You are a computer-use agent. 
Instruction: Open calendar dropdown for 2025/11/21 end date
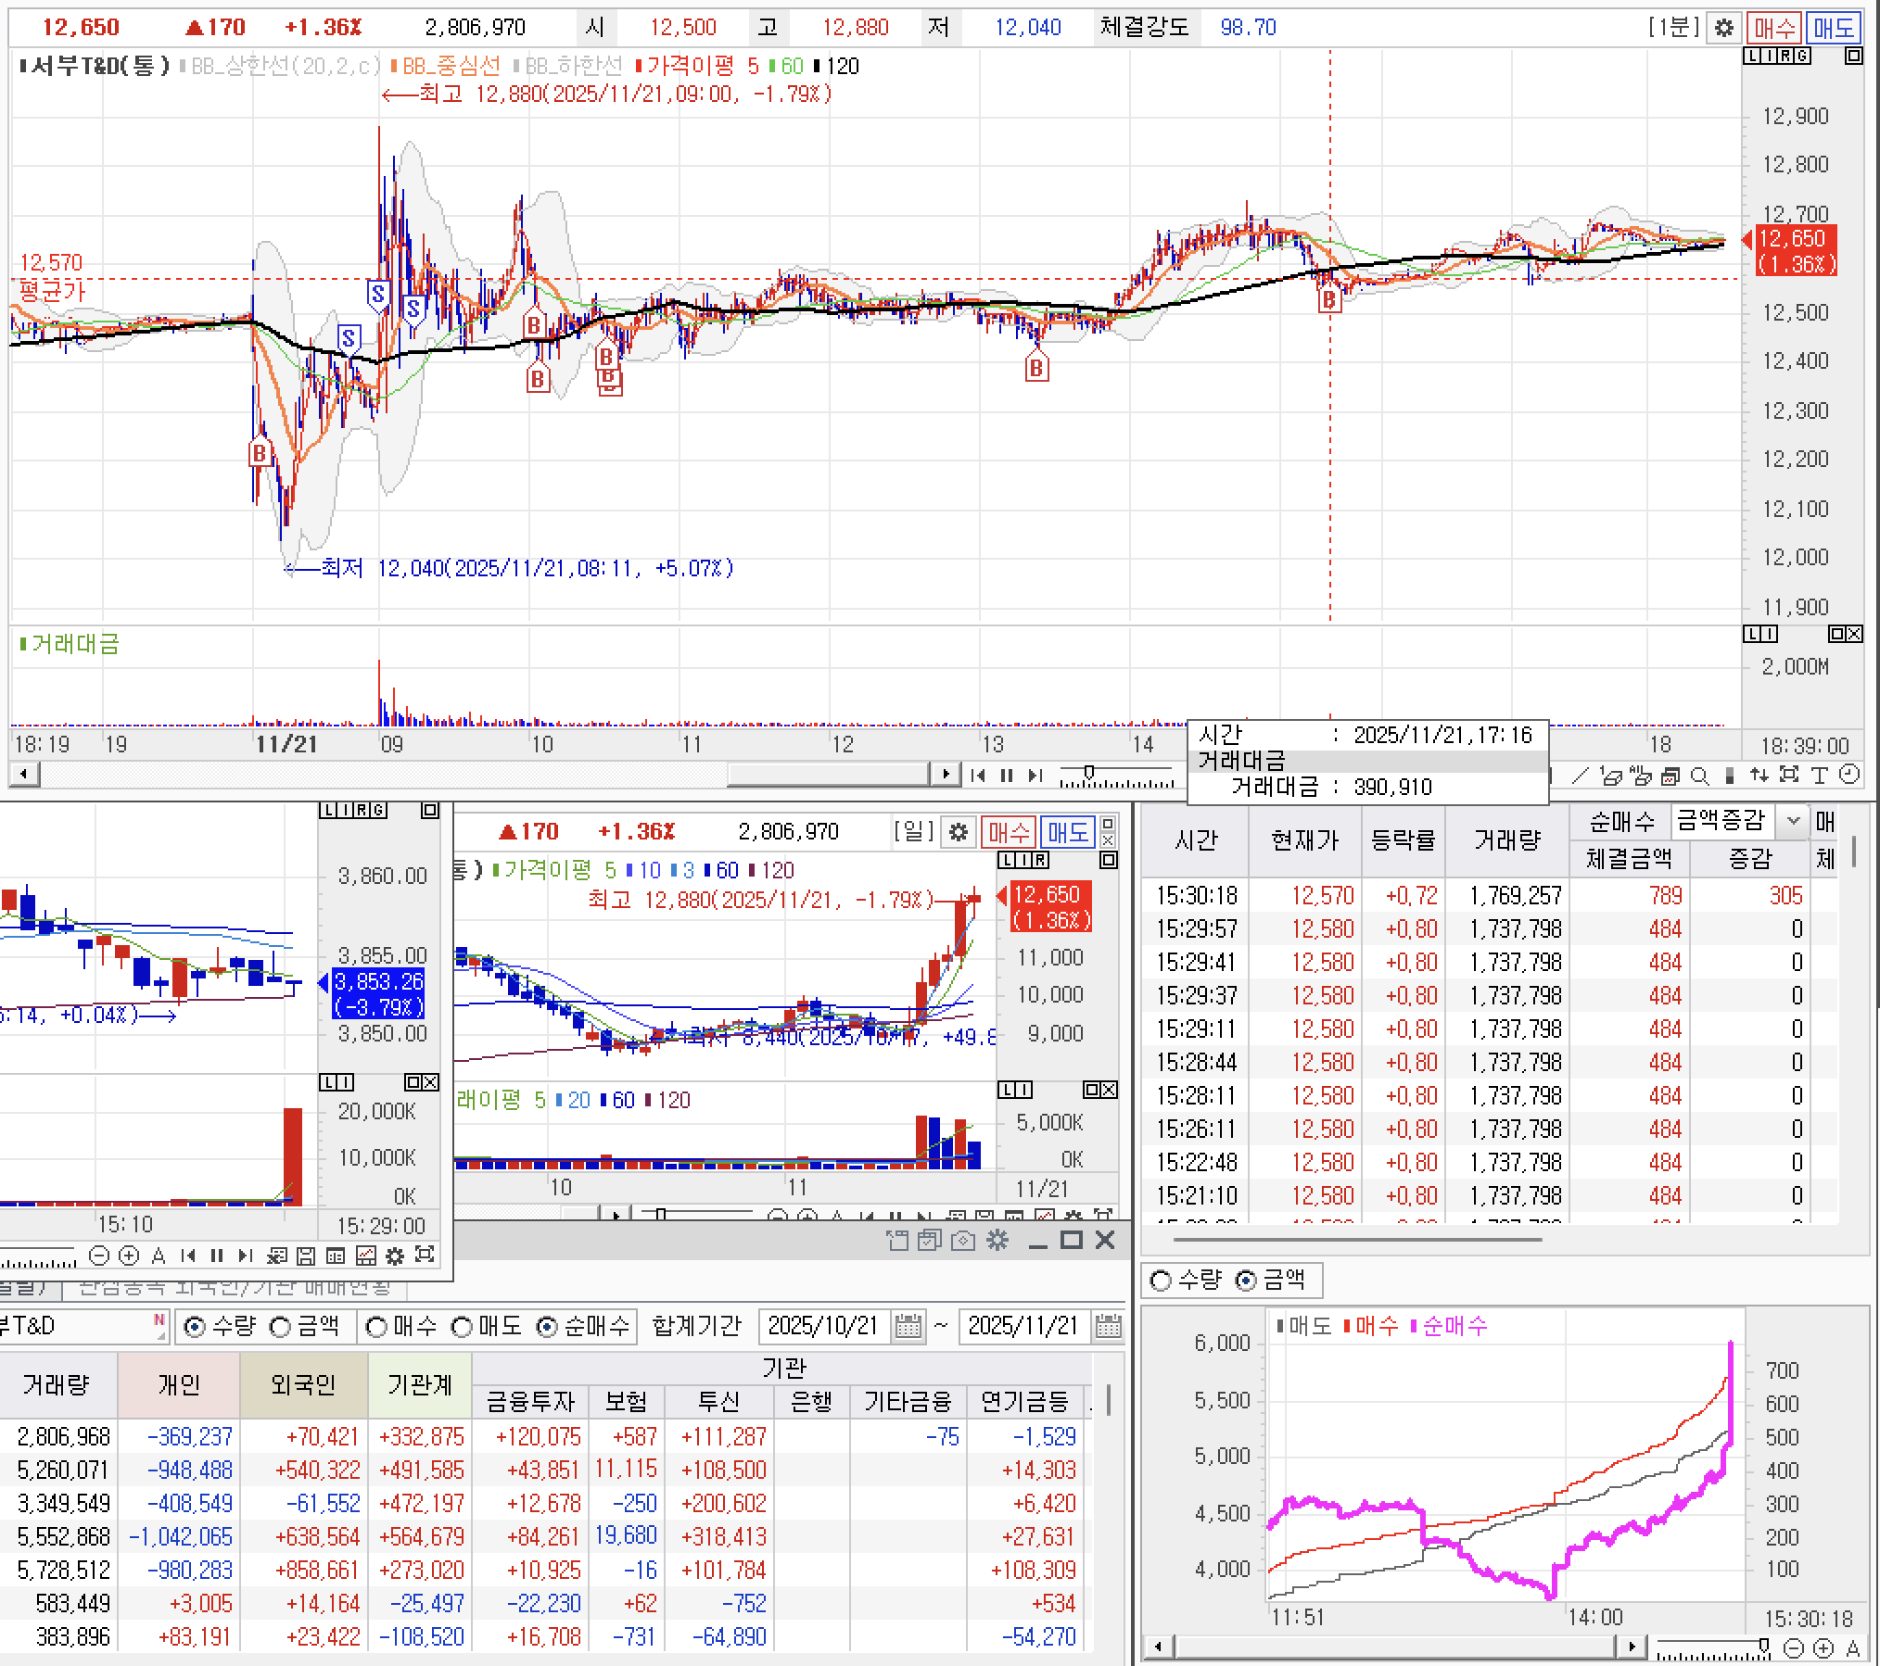pos(1108,1326)
